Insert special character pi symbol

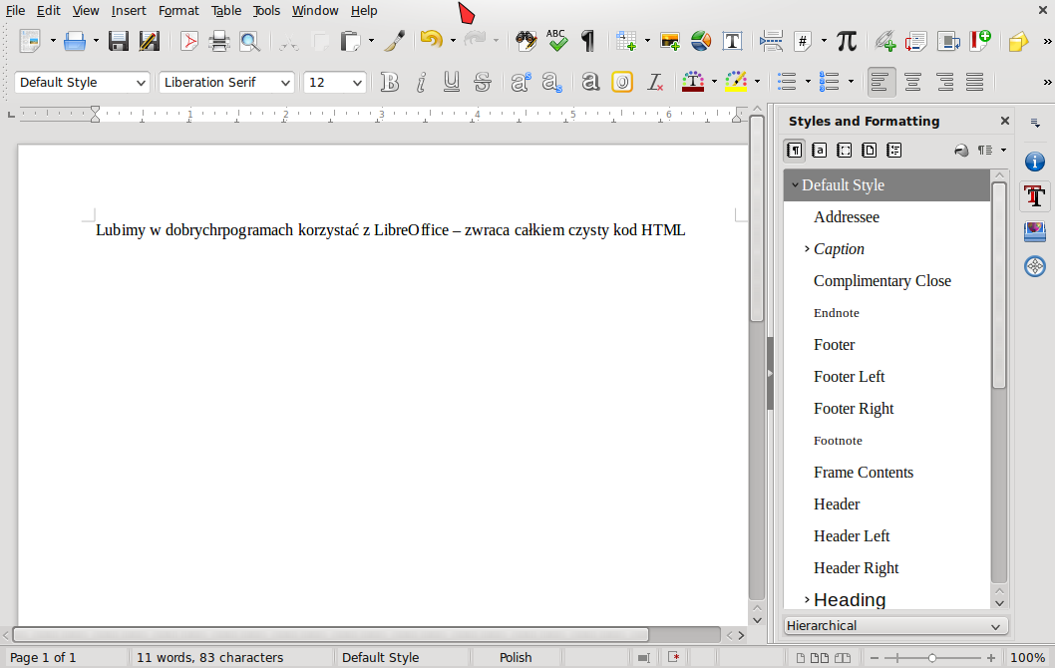coord(847,41)
